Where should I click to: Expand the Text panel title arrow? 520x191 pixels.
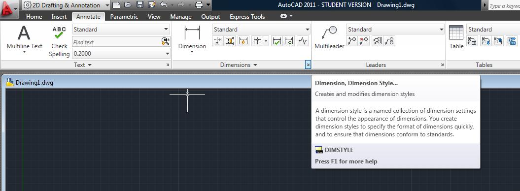click(x=83, y=65)
